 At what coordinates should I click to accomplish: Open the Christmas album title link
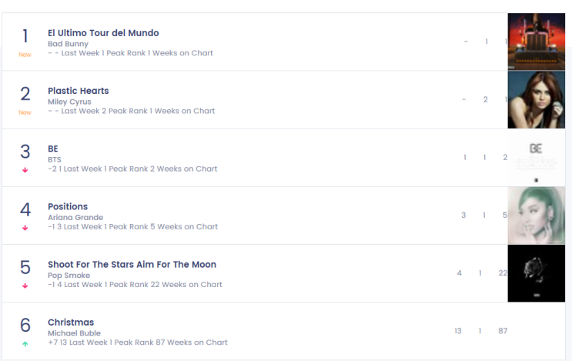tap(71, 323)
